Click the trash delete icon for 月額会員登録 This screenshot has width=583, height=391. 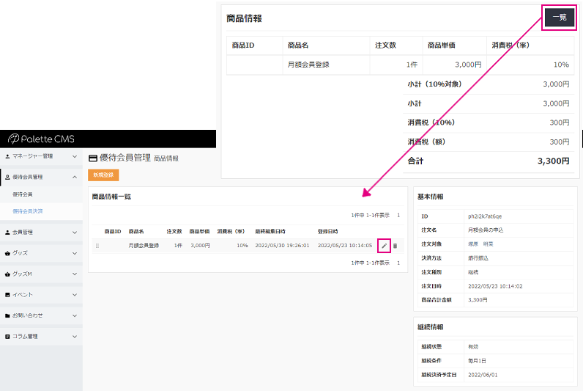click(396, 246)
